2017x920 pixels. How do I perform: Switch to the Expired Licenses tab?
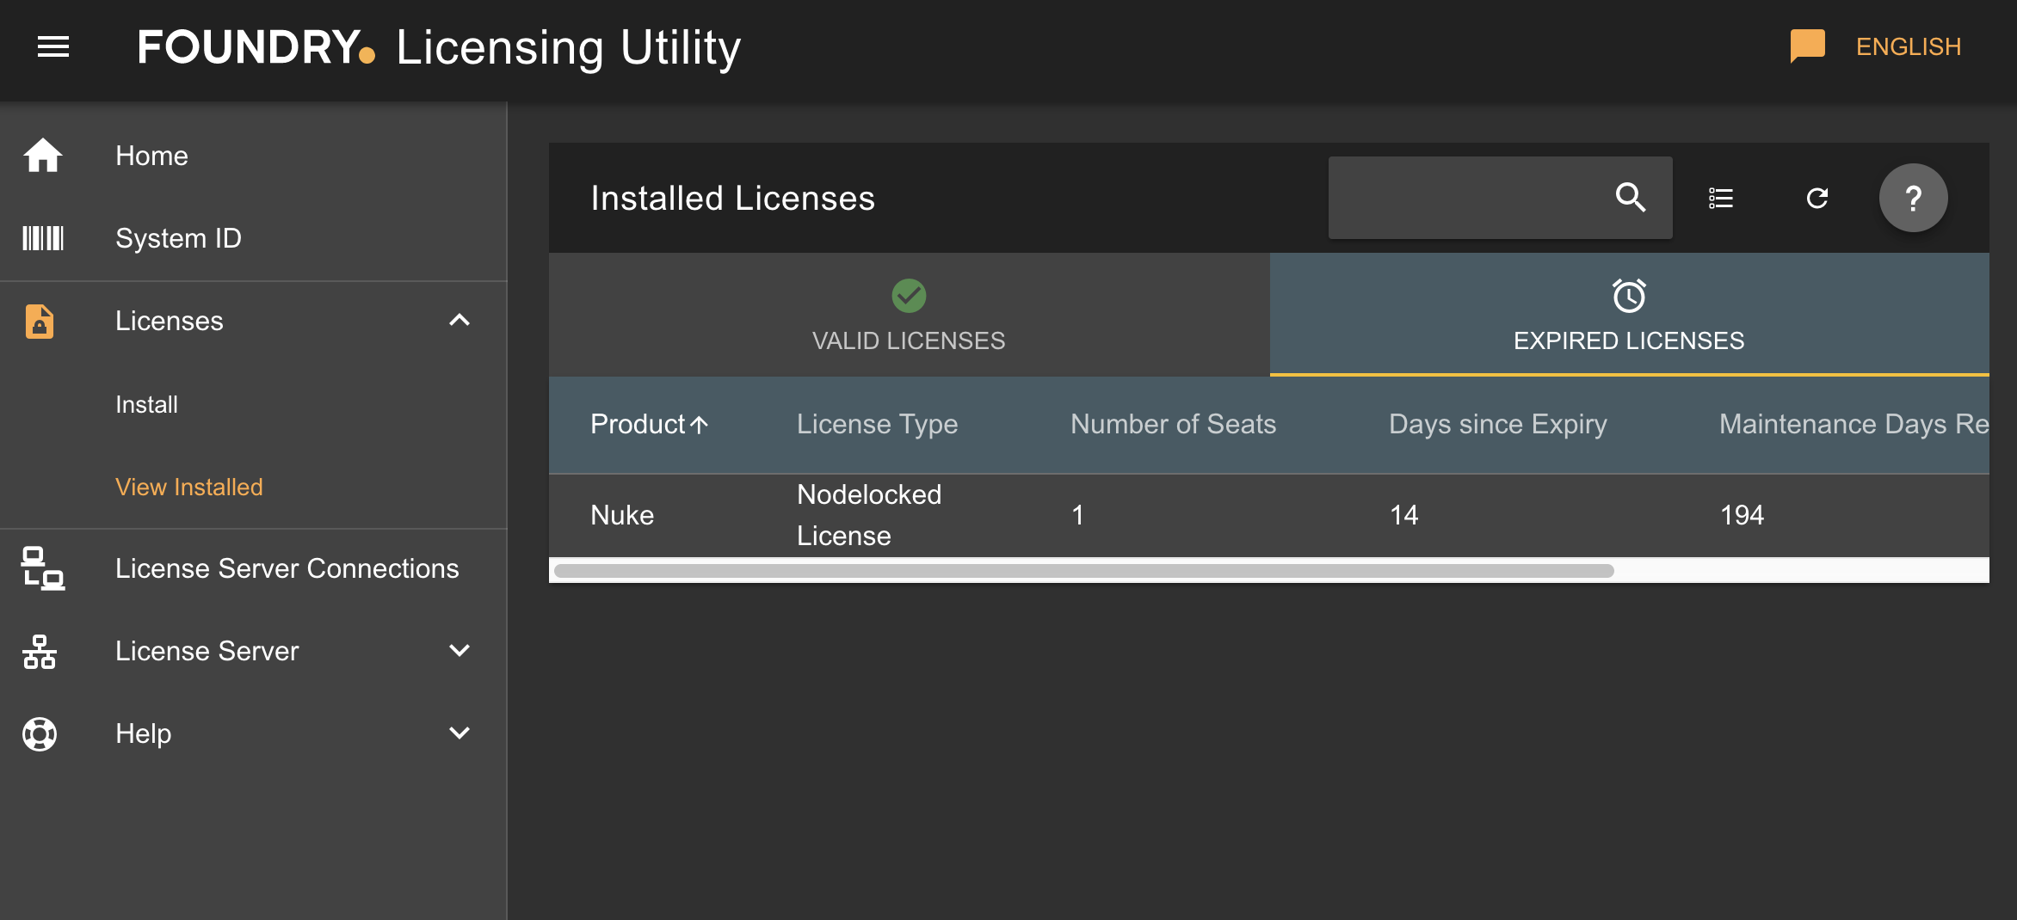pos(1629,315)
